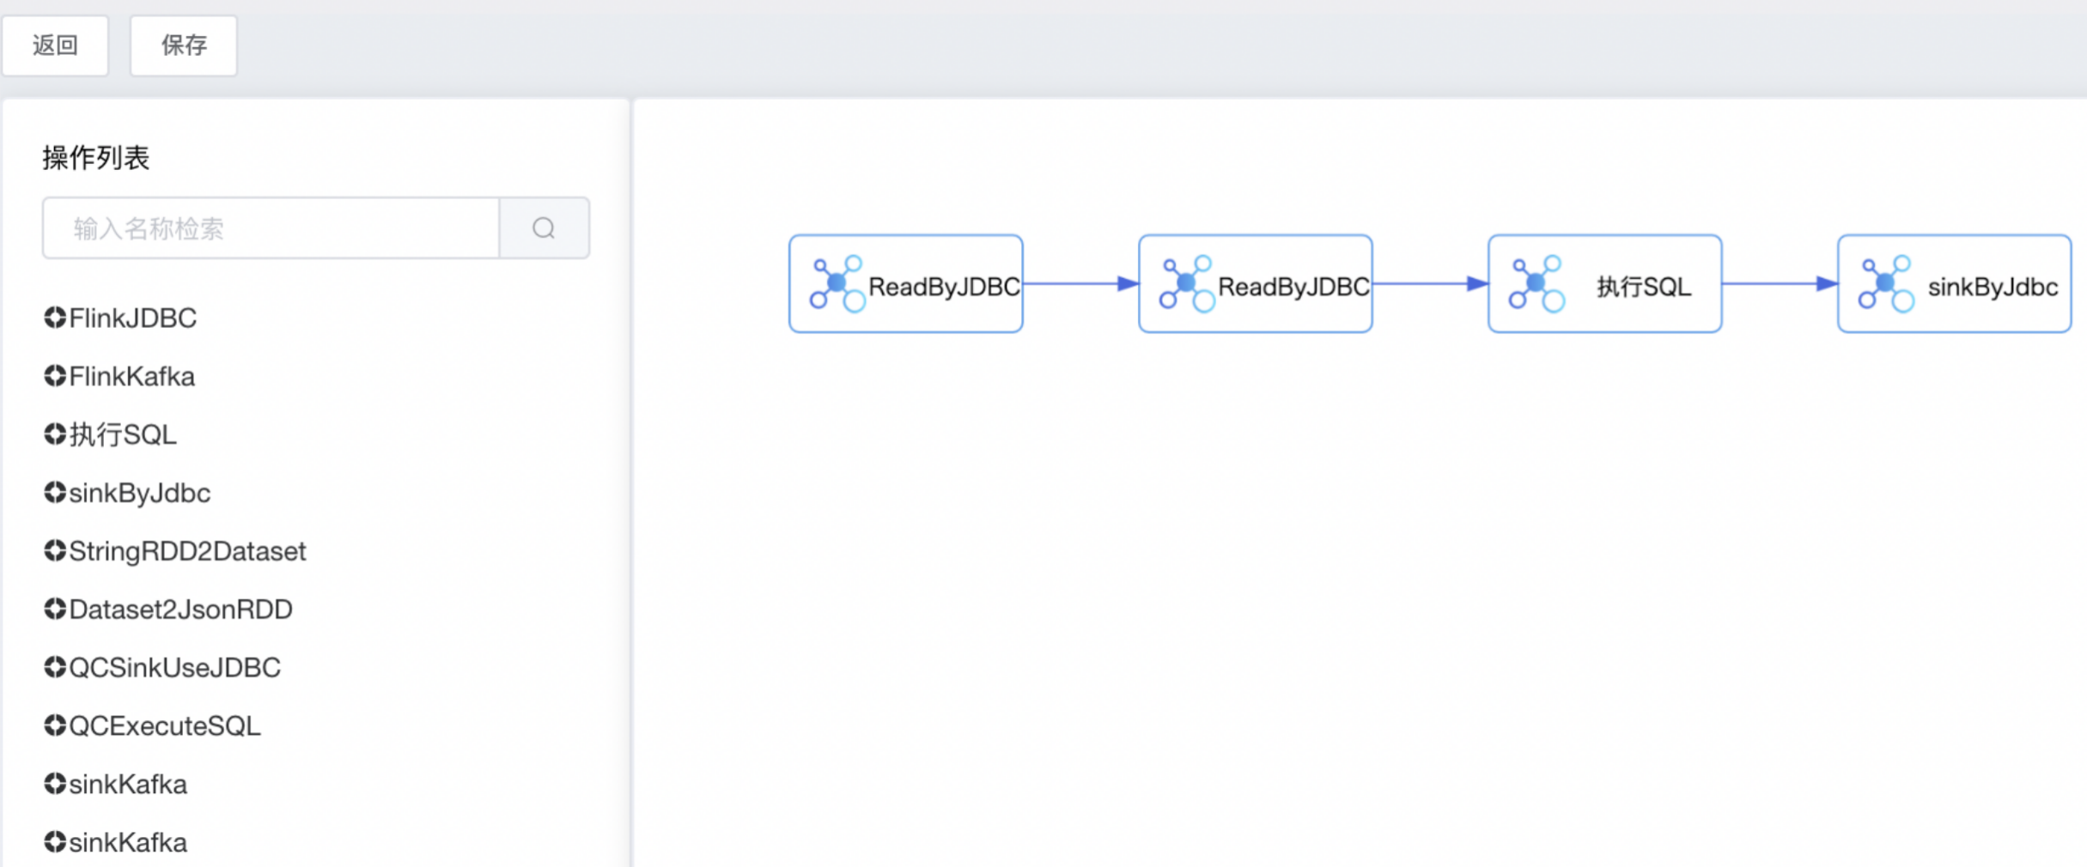The height and width of the screenshot is (867, 2087).
Task: Select FlinkKafka in the operation list
Action: pyautogui.click(x=132, y=377)
